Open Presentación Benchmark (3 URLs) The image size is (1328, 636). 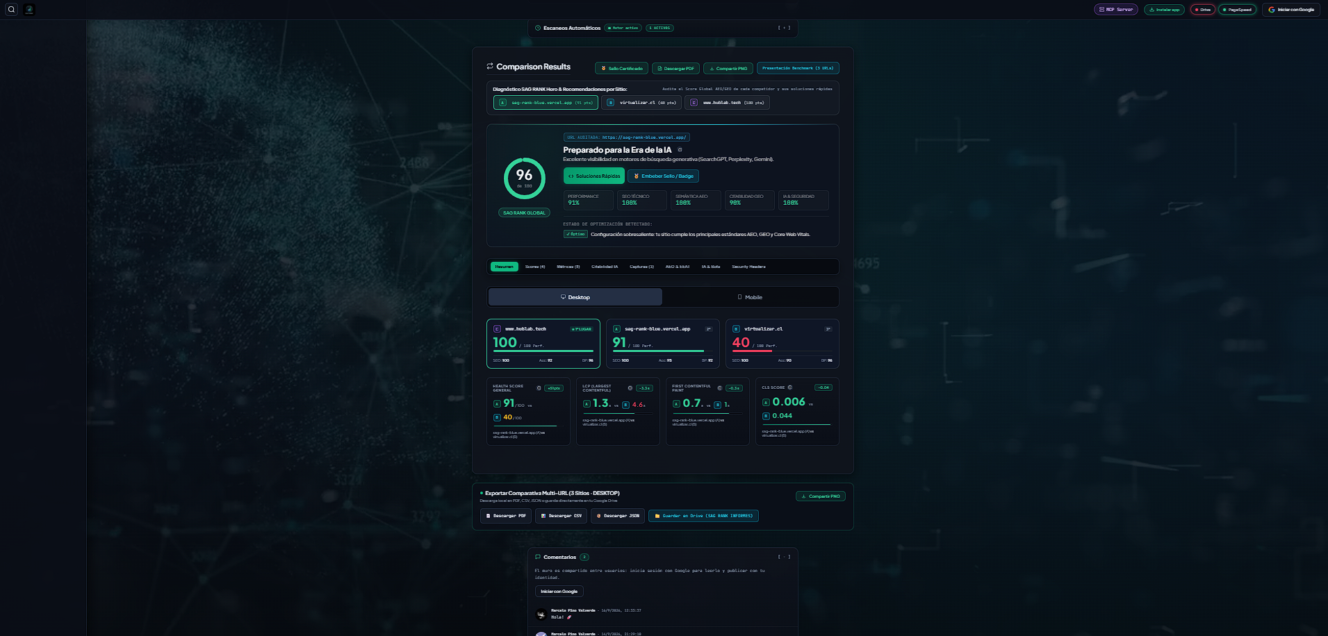pyautogui.click(x=798, y=68)
